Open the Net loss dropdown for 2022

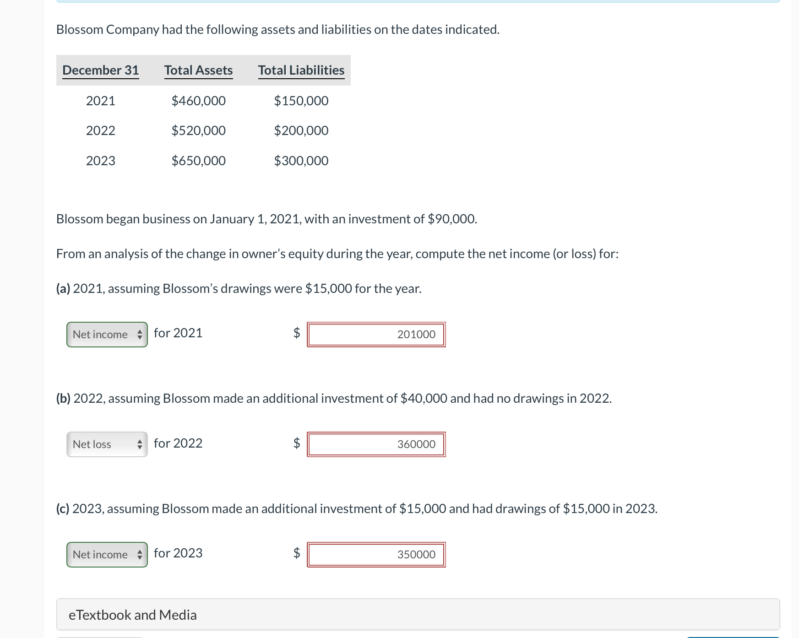coord(107,444)
